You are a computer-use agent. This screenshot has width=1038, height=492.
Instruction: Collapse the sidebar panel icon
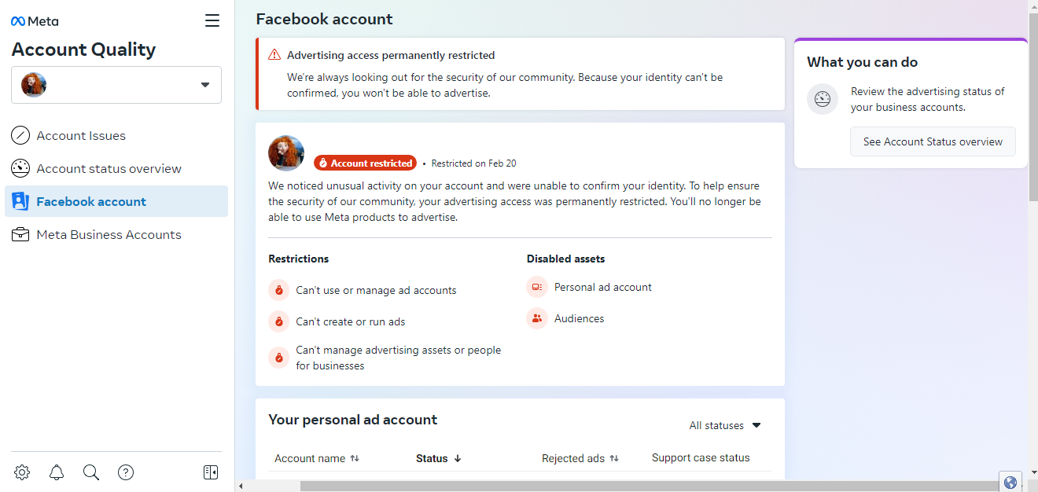point(211,472)
